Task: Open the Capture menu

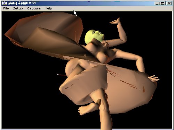Action: pyautogui.click(x=34, y=8)
